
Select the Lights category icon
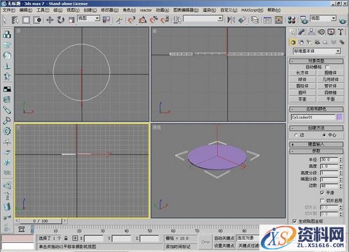click(x=309, y=42)
